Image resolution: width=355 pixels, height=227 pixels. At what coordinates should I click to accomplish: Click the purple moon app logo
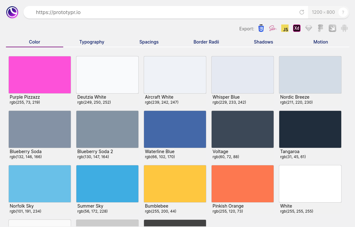click(12, 12)
